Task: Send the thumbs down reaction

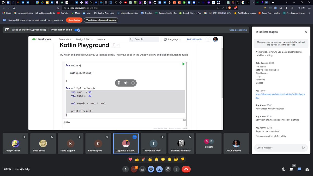Action: pyautogui.click(x=183, y=159)
